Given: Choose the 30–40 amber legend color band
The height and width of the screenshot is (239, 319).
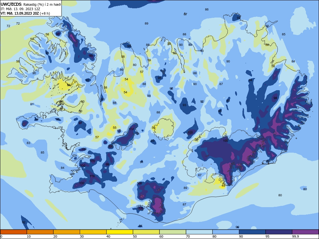Looking at the screenshot, I should coord(93,232).
